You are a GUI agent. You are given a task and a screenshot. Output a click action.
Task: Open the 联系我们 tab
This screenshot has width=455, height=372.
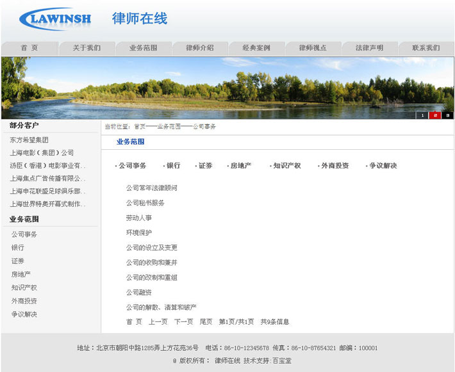pyautogui.click(x=426, y=48)
